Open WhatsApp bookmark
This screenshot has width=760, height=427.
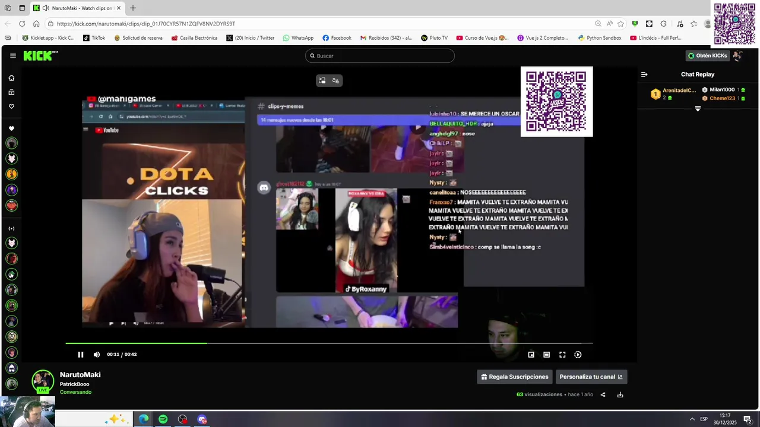click(x=298, y=38)
